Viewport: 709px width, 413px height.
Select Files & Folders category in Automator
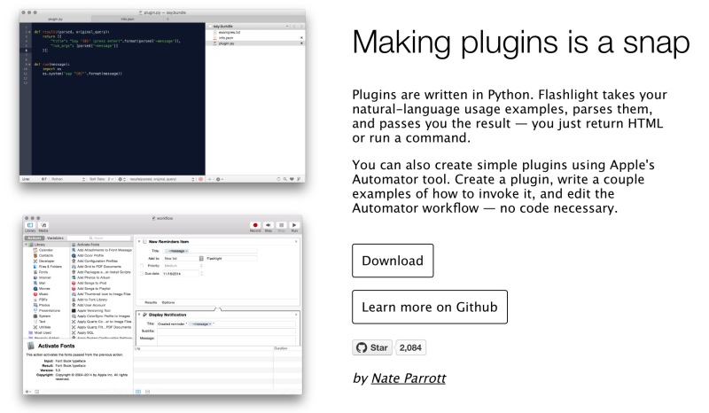47,267
